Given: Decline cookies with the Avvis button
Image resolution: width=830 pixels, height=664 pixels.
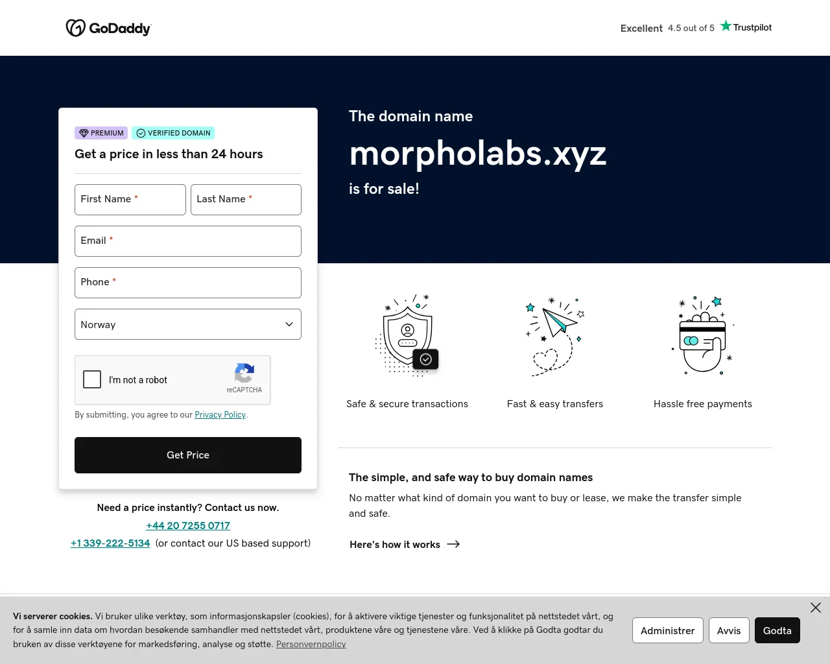Looking at the screenshot, I should tap(729, 630).
